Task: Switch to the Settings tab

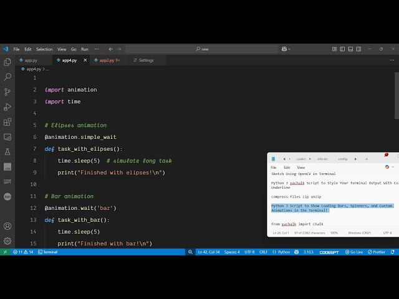Action: 146,60
